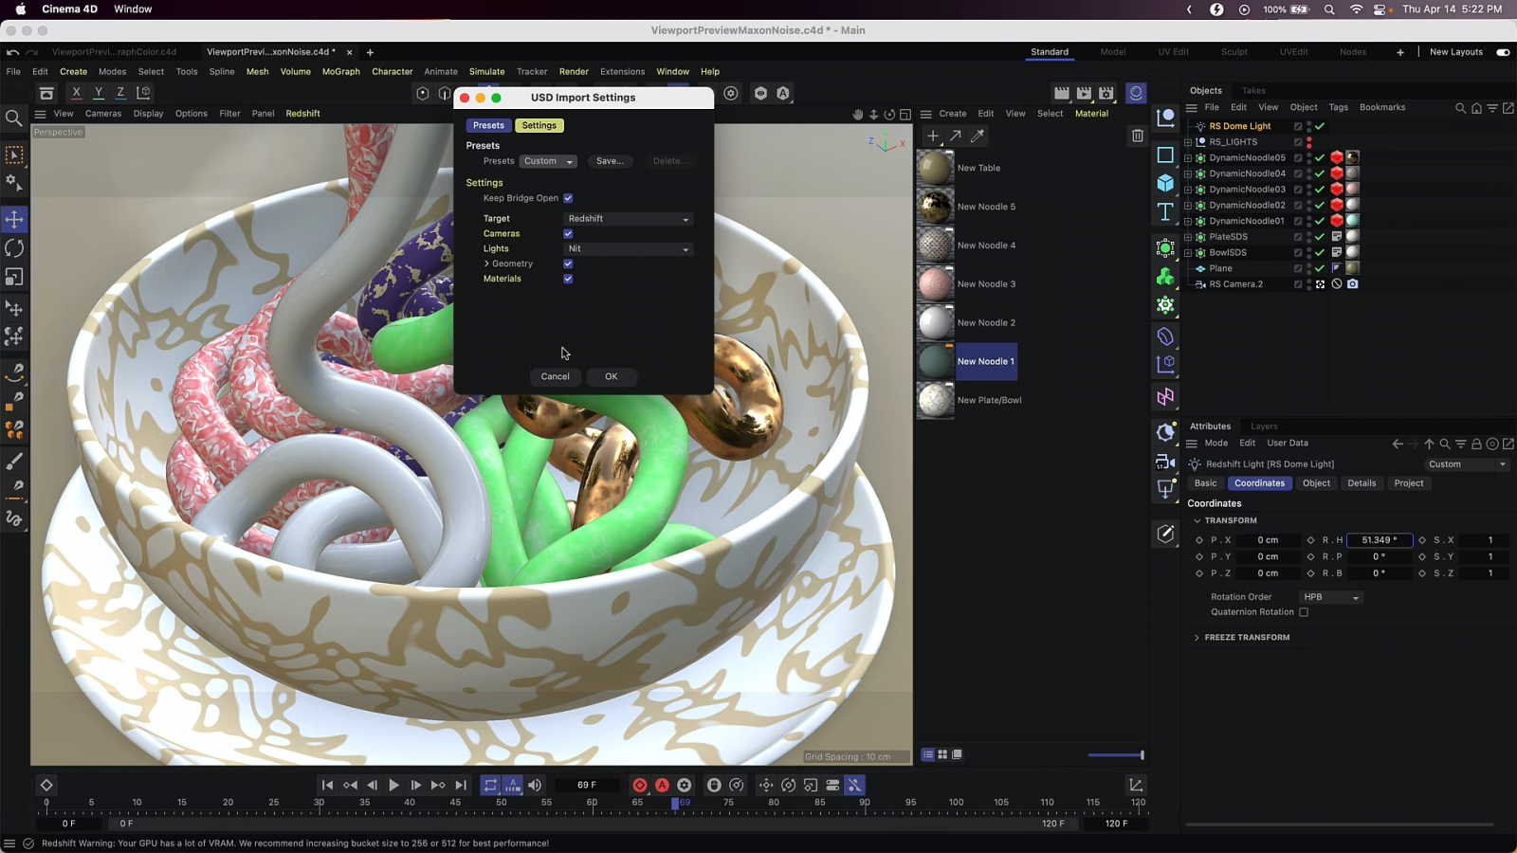Image resolution: width=1517 pixels, height=853 pixels.
Task: Uncheck the Cameras import checkbox
Action: (568, 234)
